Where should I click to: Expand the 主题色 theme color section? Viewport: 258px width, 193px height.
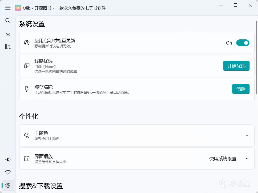coord(247,135)
